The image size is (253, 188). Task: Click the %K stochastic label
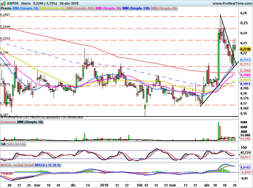[3, 144]
